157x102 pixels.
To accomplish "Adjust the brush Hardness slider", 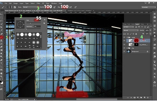I will (x=26, y=29).
